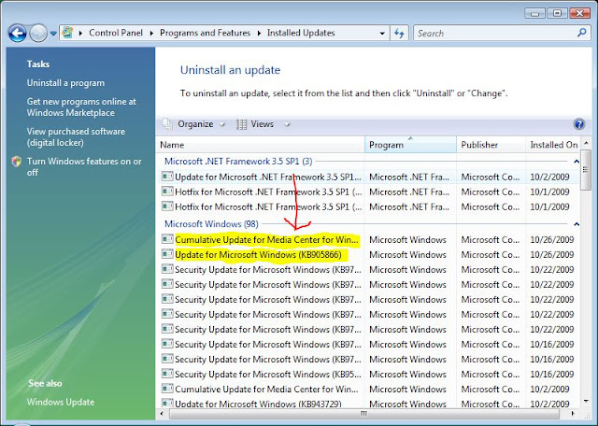Click the Organize toolbar icon

pyautogui.click(x=167, y=124)
